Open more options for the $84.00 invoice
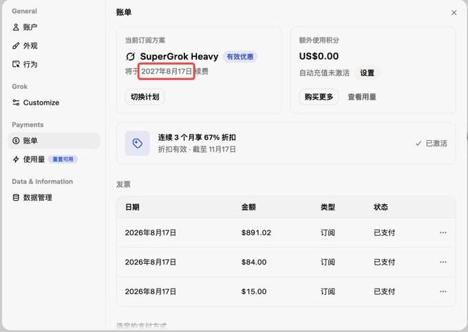 (443, 262)
